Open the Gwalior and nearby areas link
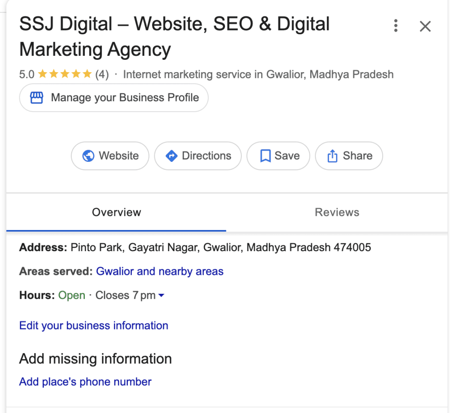This screenshot has width=450, height=413. (160, 271)
